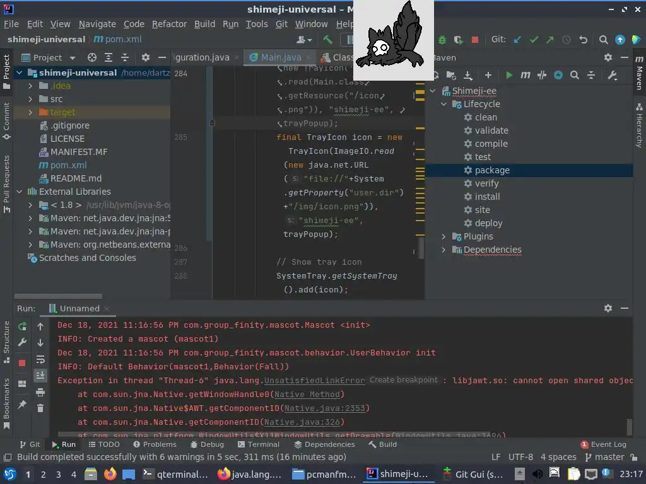Image resolution: width=646 pixels, height=484 pixels.
Task: Open the Refactor menu
Action: (x=169, y=25)
